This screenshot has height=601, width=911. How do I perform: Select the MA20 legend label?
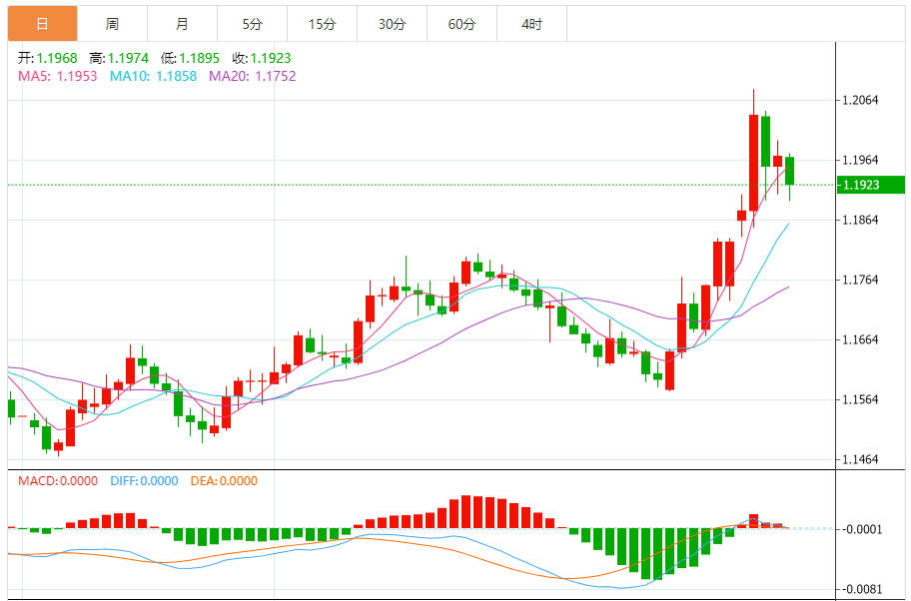coord(252,76)
